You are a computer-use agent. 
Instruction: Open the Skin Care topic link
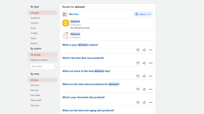[x=74, y=14]
